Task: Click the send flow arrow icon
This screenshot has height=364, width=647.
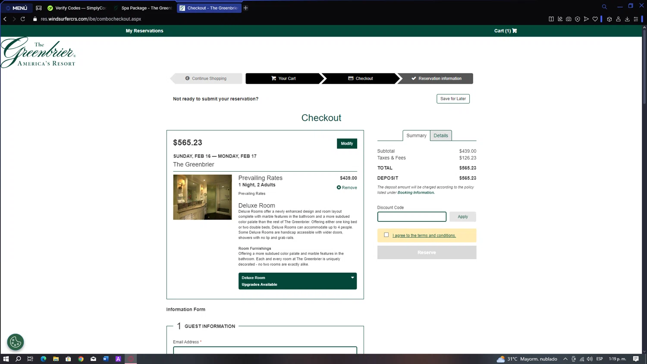Action: tap(586, 19)
